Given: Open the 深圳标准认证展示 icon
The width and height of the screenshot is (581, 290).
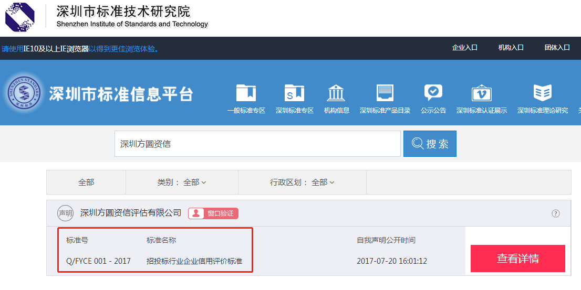Looking at the screenshot, I should click(x=481, y=93).
